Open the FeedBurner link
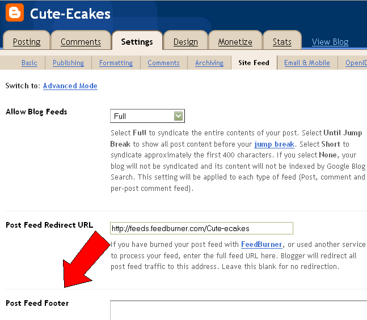 coord(261,244)
